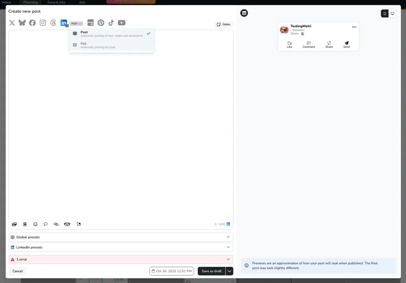Toggle the LinkedIn network icon
This screenshot has width=406, height=283.
(x=64, y=23)
